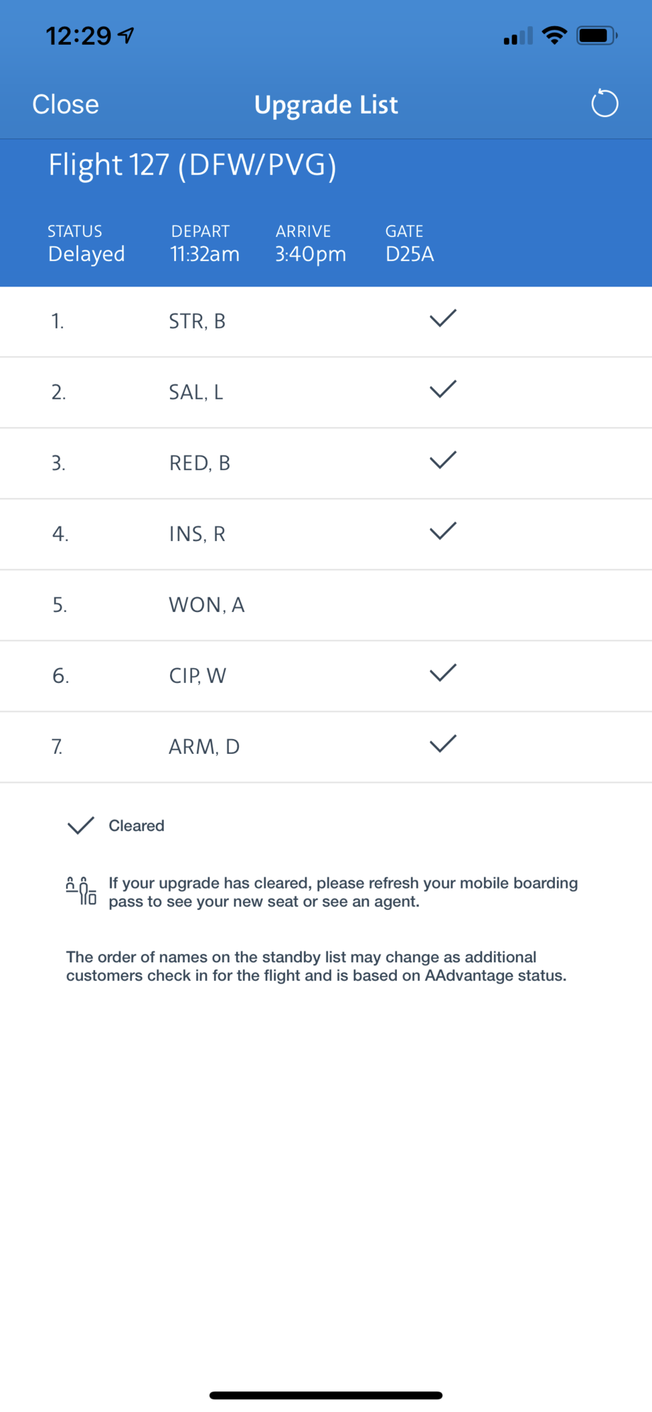Close the Upgrade List screen
Image resolution: width=652 pixels, height=1412 pixels.
click(x=65, y=104)
